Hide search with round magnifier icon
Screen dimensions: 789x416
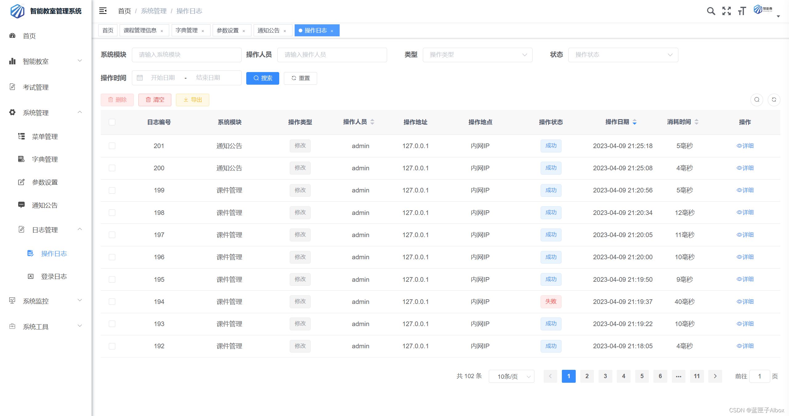click(x=757, y=100)
